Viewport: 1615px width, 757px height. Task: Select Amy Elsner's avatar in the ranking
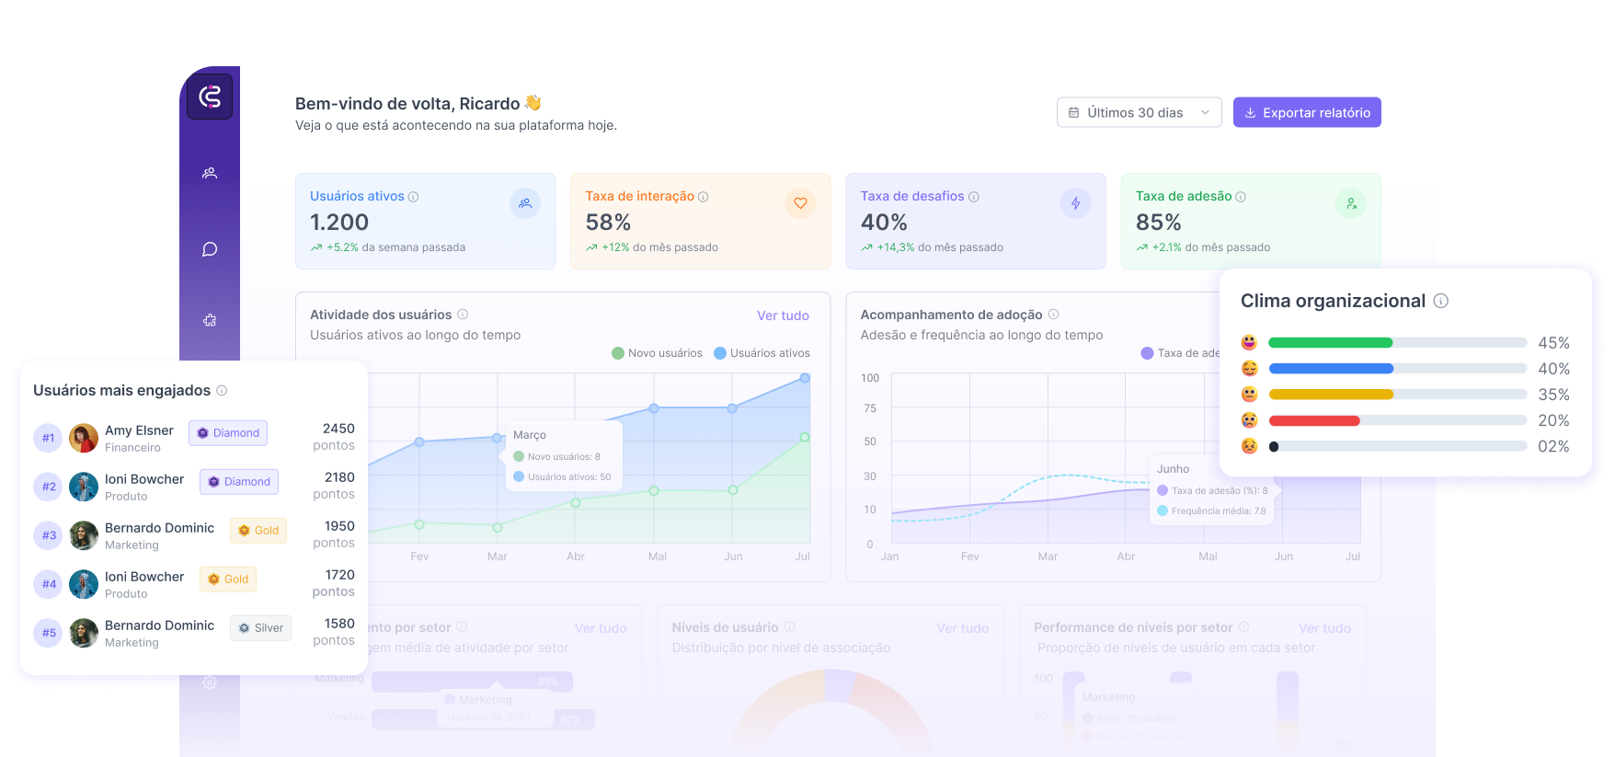tap(84, 438)
